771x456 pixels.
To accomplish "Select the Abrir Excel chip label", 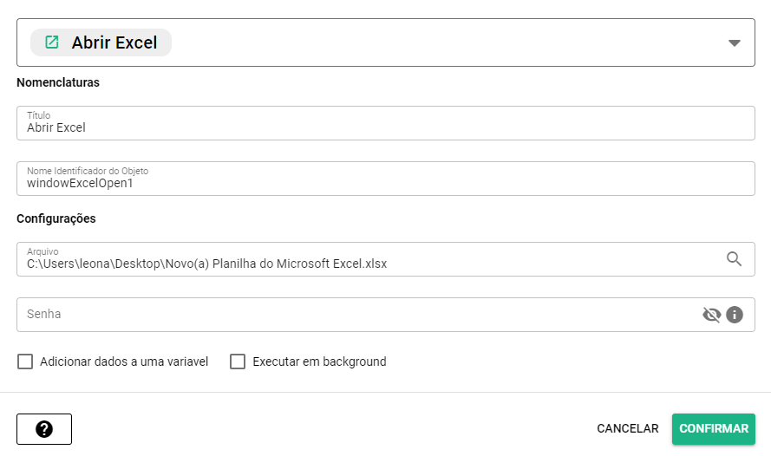I will (114, 42).
